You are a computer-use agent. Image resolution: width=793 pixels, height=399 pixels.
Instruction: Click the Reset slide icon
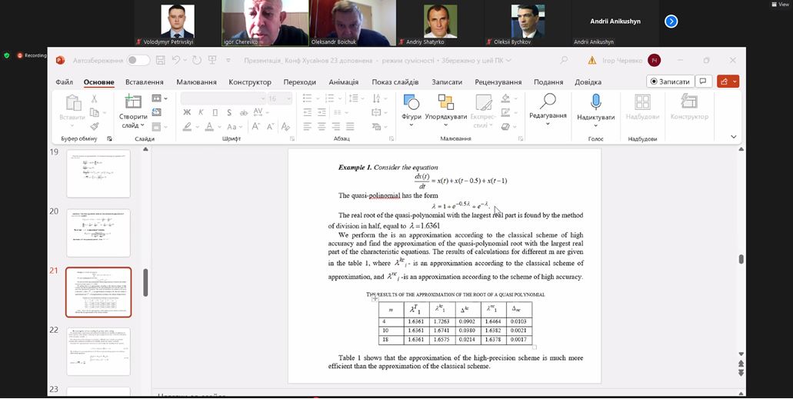pos(157,112)
